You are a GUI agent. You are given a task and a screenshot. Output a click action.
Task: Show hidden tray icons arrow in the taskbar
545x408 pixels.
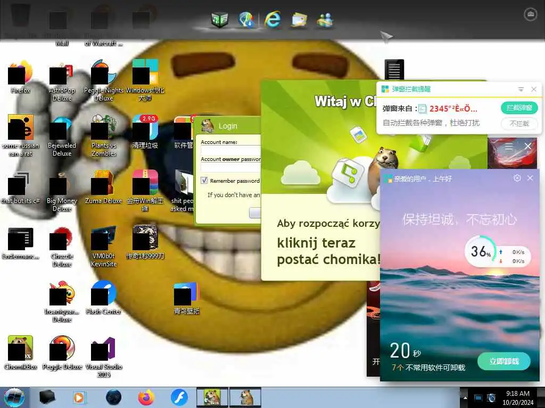coord(465,397)
